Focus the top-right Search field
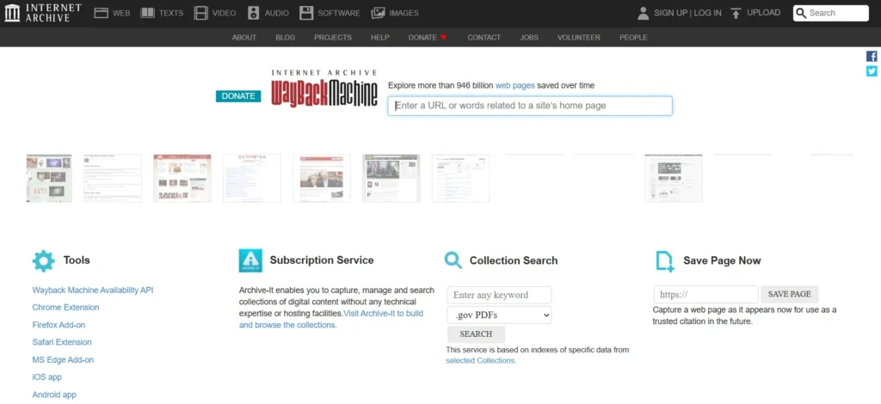The height and width of the screenshot is (404, 881). [x=831, y=13]
